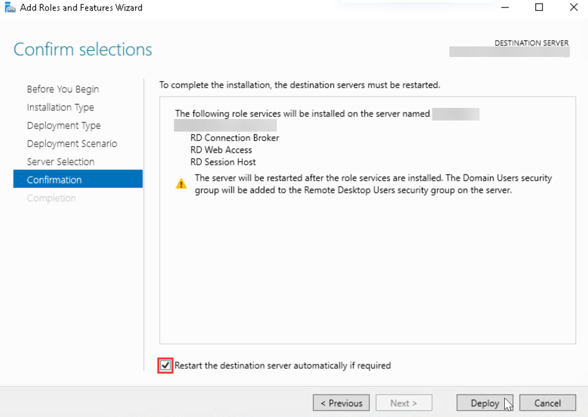Click RD Session Host in the role list
This screenshot has width=588, height=417.
pos(223,162)
